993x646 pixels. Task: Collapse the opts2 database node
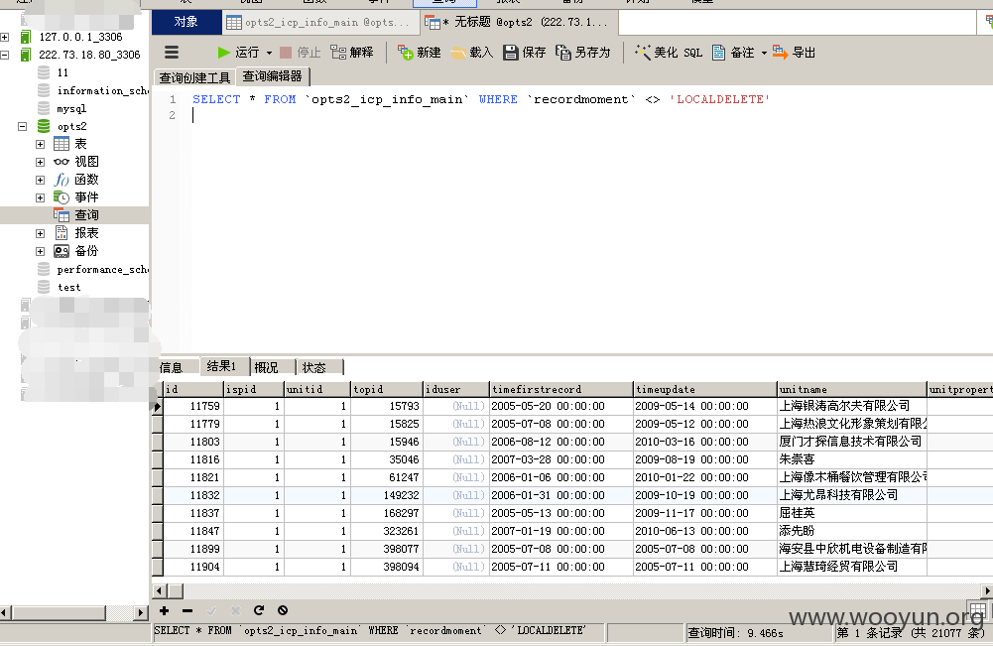22,127
